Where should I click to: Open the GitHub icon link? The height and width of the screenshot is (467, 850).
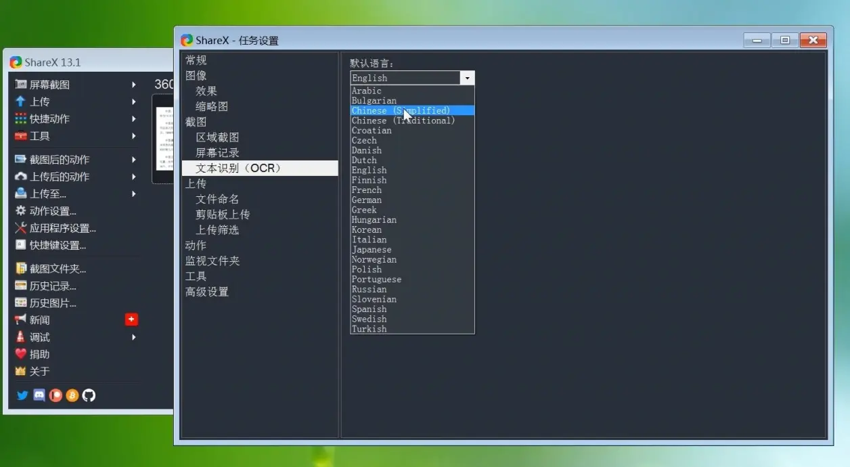coord(89,395)
